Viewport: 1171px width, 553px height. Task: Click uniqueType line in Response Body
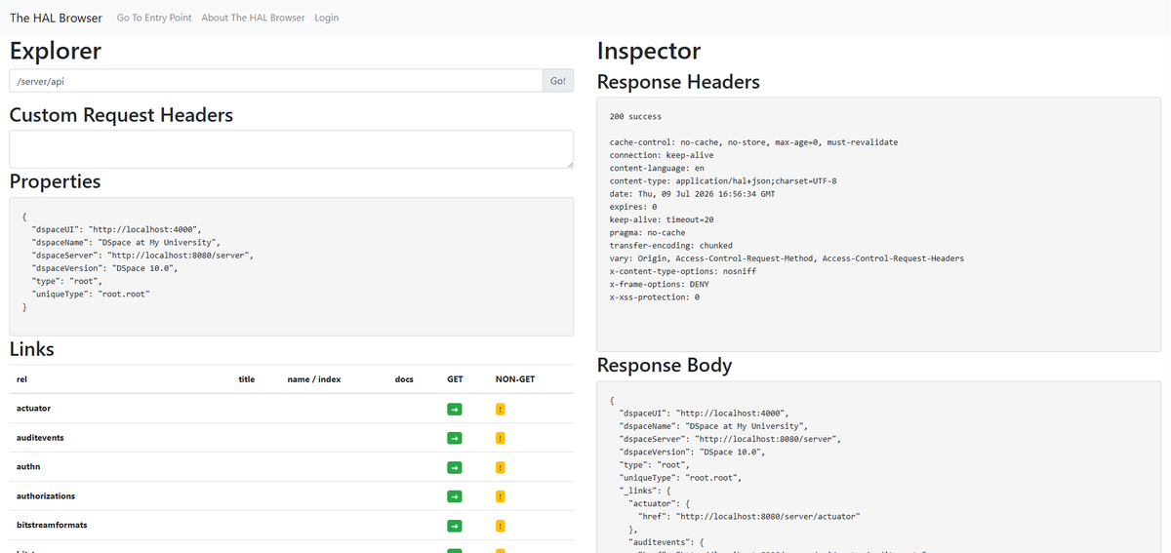[x=681, y=477]
